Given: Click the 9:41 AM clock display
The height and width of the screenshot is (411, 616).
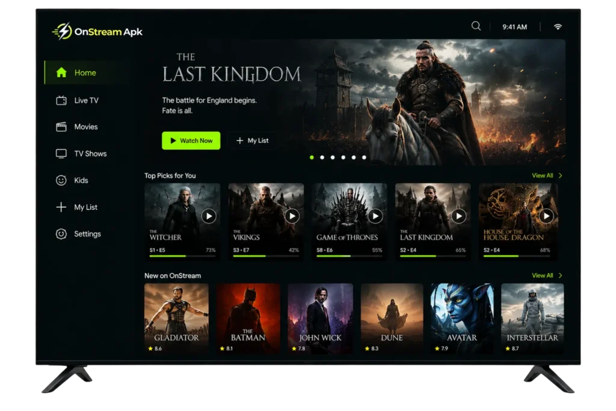Looking at the screenshot, I should 514,27.
